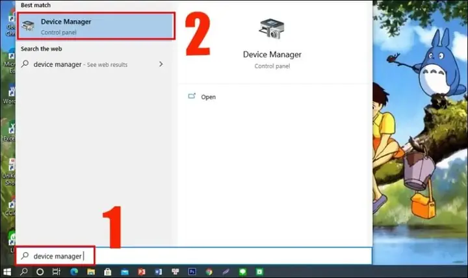468x278 pixels.
Task: Launch PowerPoint from the taskbar
Action: pyautogui.click(x=142, y=272)
